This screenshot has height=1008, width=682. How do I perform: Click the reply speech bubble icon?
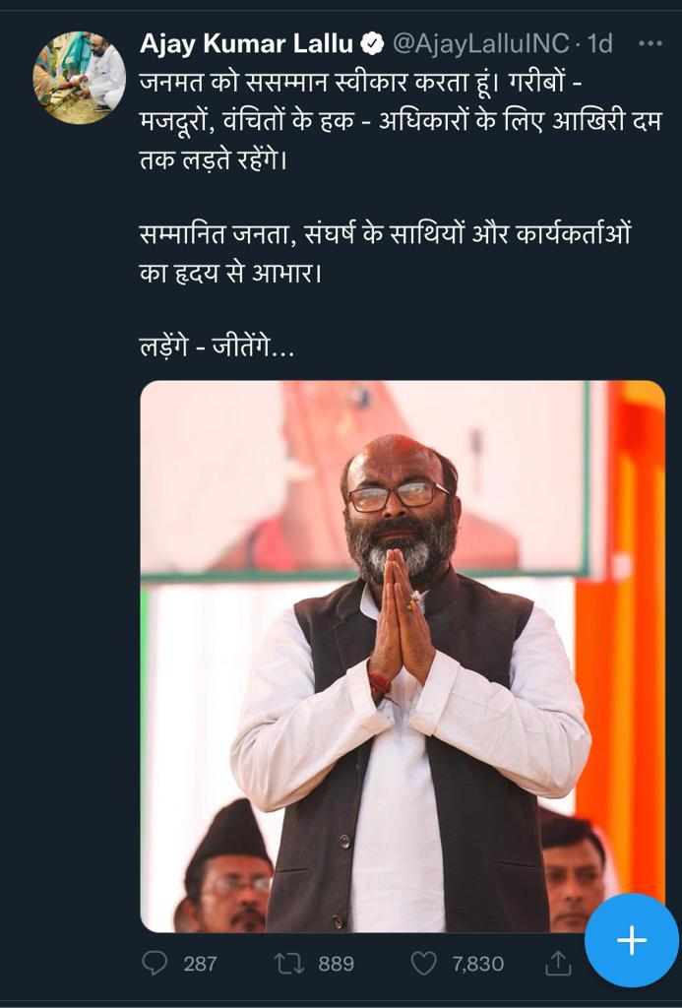pos(155,963)
